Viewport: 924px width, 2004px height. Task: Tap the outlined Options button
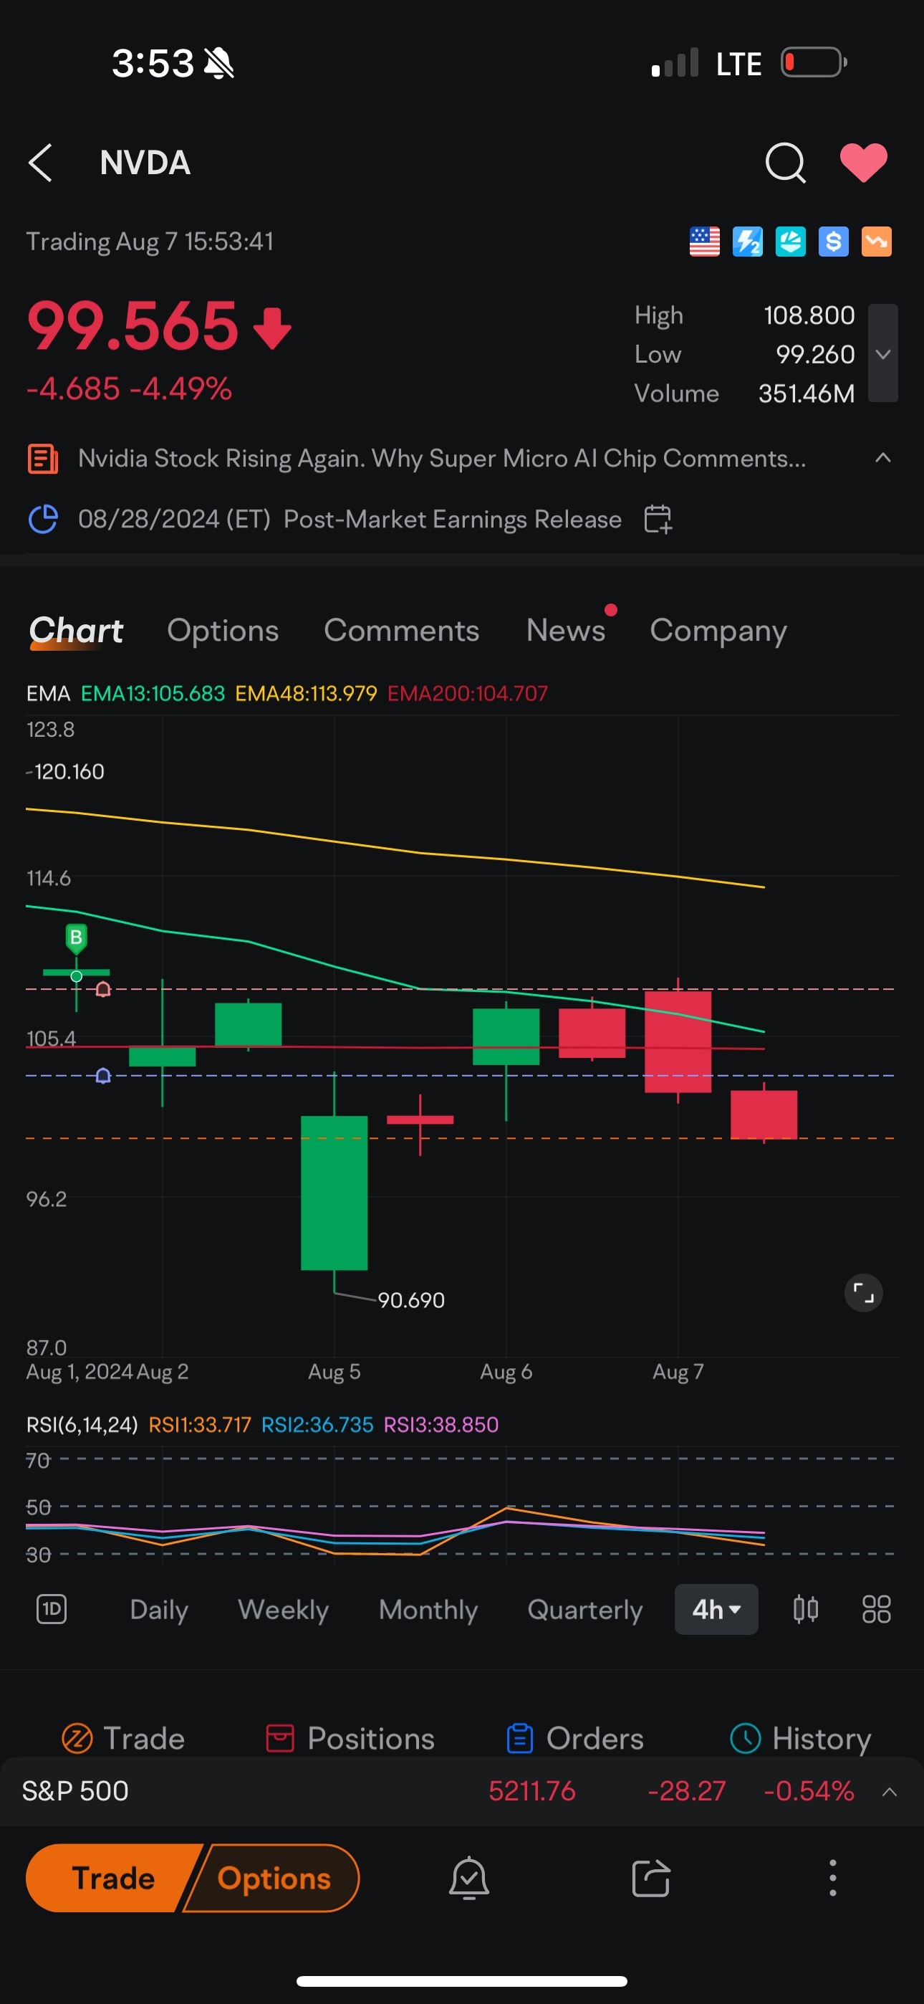tap(274, 1878)
